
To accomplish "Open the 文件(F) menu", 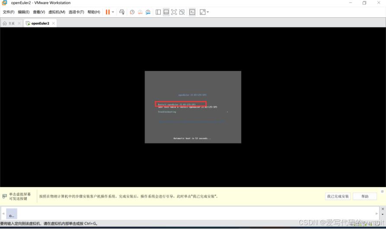I will [x=8, y=12].
